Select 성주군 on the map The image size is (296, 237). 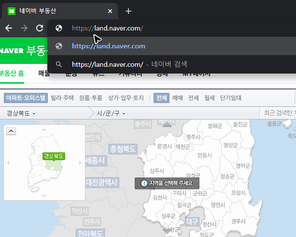pyautogui.click(x=168, y=216)
